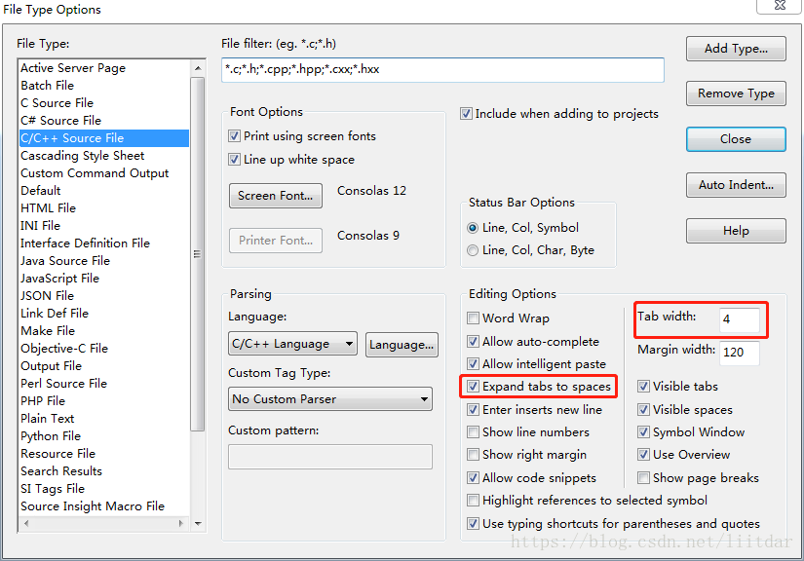The height and width of the screenshot is (561, 804).
Task: Disable Visible tabs checkbox
Action: pyautogui.click(x=643, y=387)
